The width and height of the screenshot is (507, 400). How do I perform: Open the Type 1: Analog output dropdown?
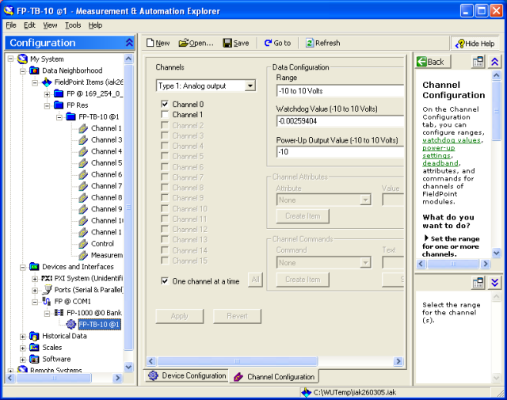coord(250,86)
